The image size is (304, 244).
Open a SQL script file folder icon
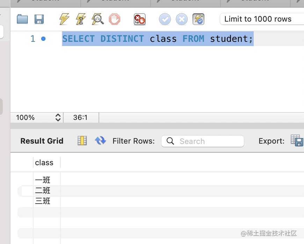(x=22, y=19)
